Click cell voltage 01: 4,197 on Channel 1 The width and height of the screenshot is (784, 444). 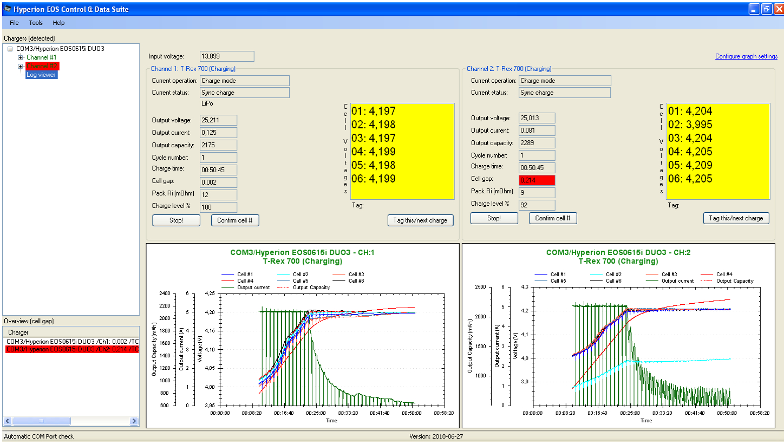[374, 112]
